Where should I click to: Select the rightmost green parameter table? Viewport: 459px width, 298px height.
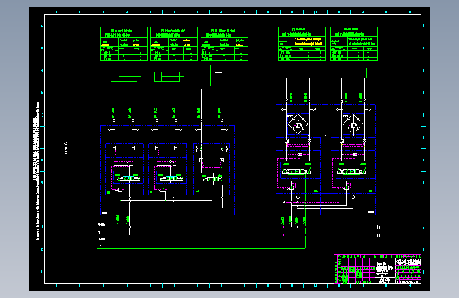click(354, 43)
